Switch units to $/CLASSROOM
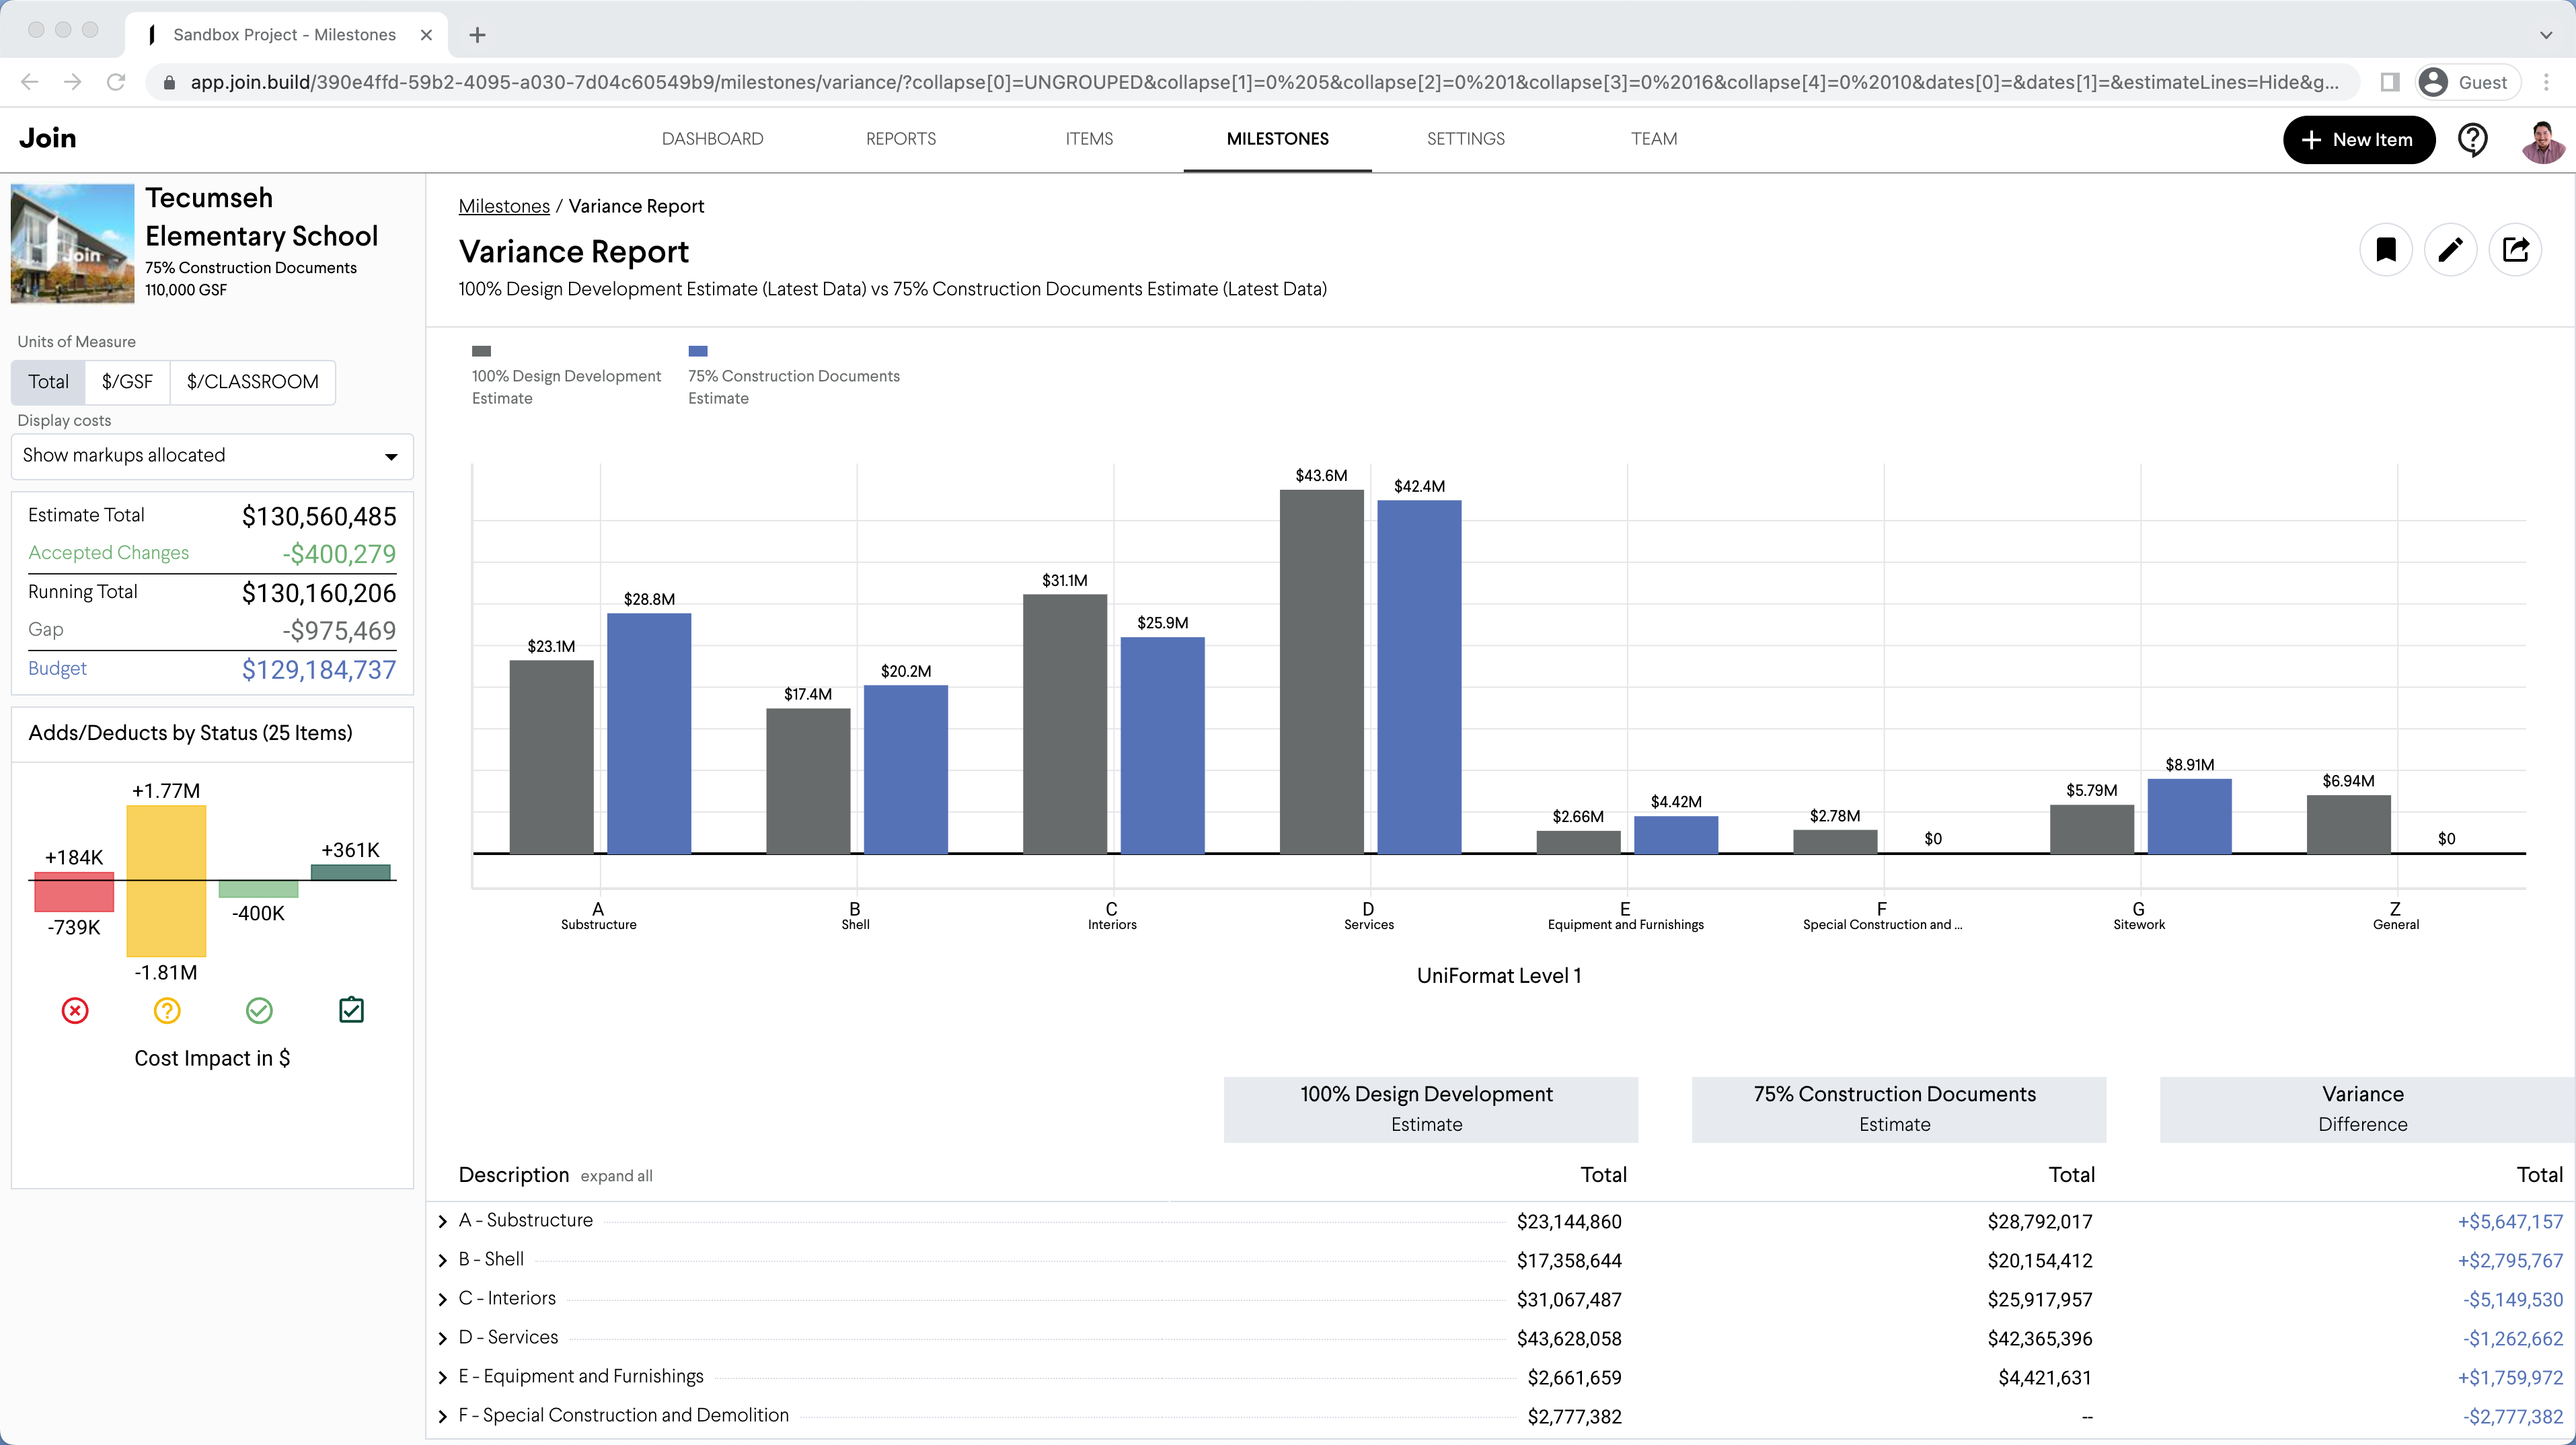The image size is (2576, 1445). pyautogui.click(x=251, y=382)
